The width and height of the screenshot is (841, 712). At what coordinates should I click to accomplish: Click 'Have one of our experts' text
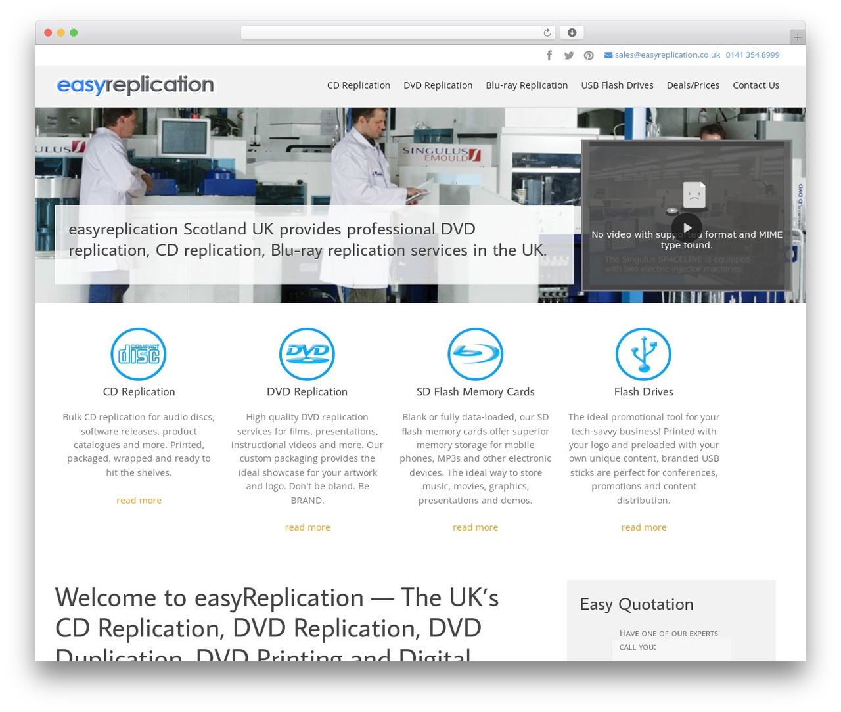669,634
